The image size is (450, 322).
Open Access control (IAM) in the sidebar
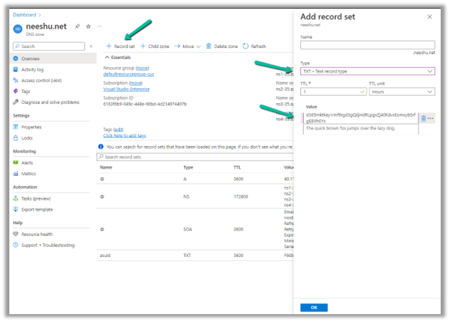pos(42,80)
